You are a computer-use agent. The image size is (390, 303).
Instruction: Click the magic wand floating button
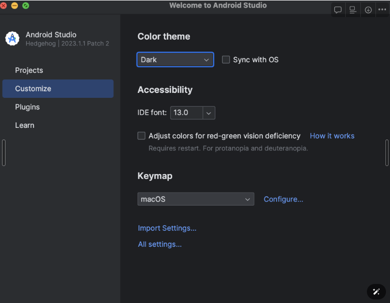376,291
